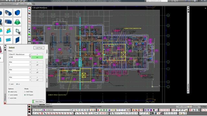Expand the vertical Properties palette bar
This screenshot has width=207, height=116.
click(188, 50)
